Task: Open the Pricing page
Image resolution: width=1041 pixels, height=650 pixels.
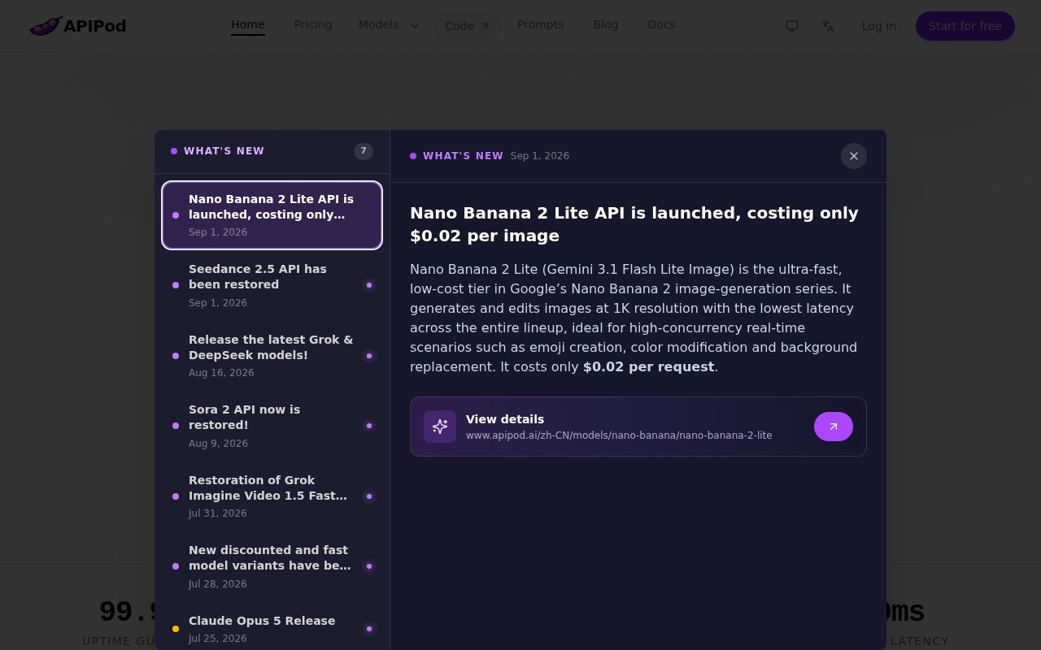Action: pos(313,24)
